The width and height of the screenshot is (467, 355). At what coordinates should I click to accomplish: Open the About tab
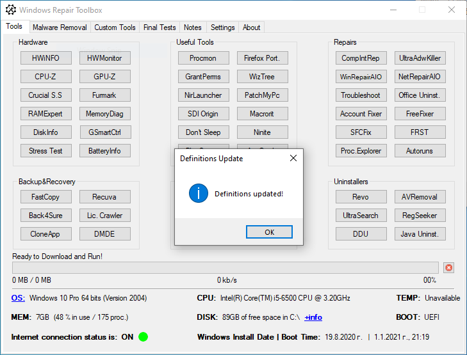pyautogui.click(x=251, y=28)
